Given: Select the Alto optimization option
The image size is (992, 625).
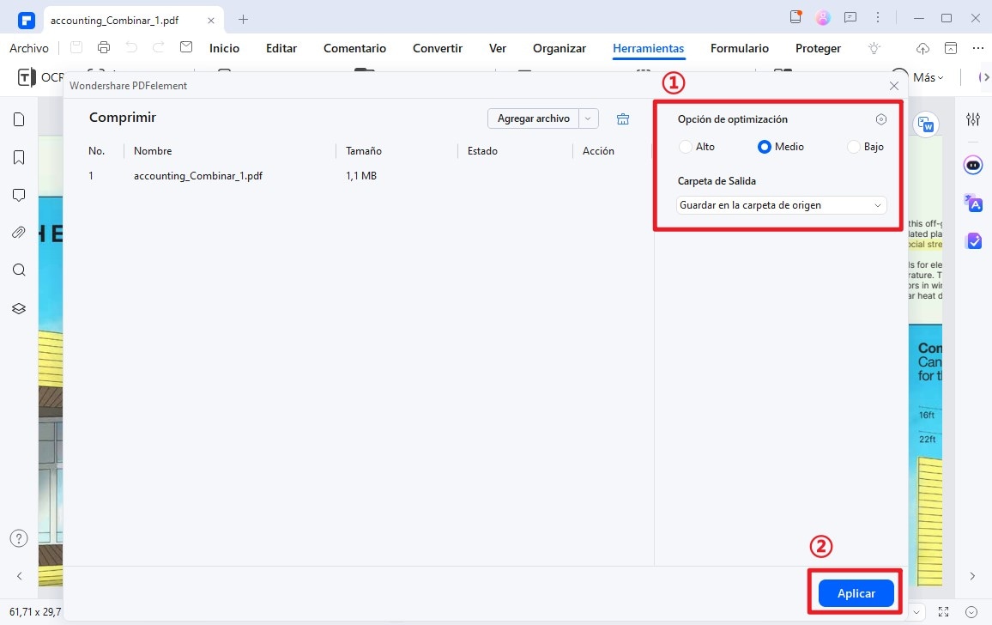Looking at the screenshot, I should coord(696,147).
